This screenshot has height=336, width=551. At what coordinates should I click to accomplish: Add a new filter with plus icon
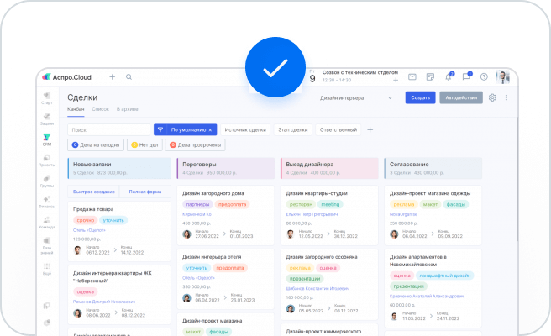[370, 129]
